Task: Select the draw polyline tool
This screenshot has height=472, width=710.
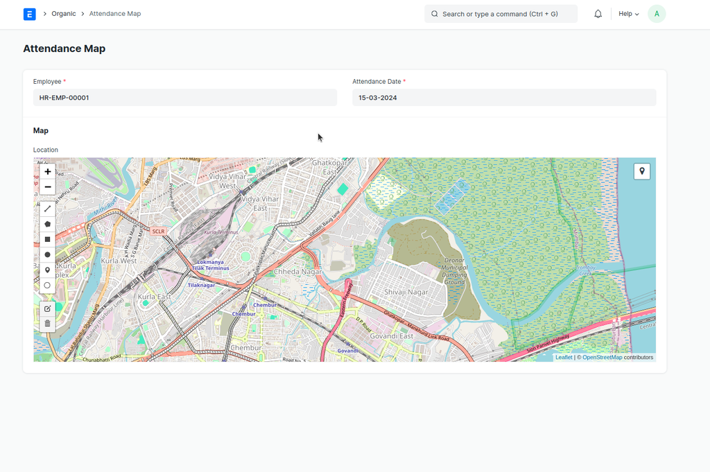Action: [x=47, y=209]
